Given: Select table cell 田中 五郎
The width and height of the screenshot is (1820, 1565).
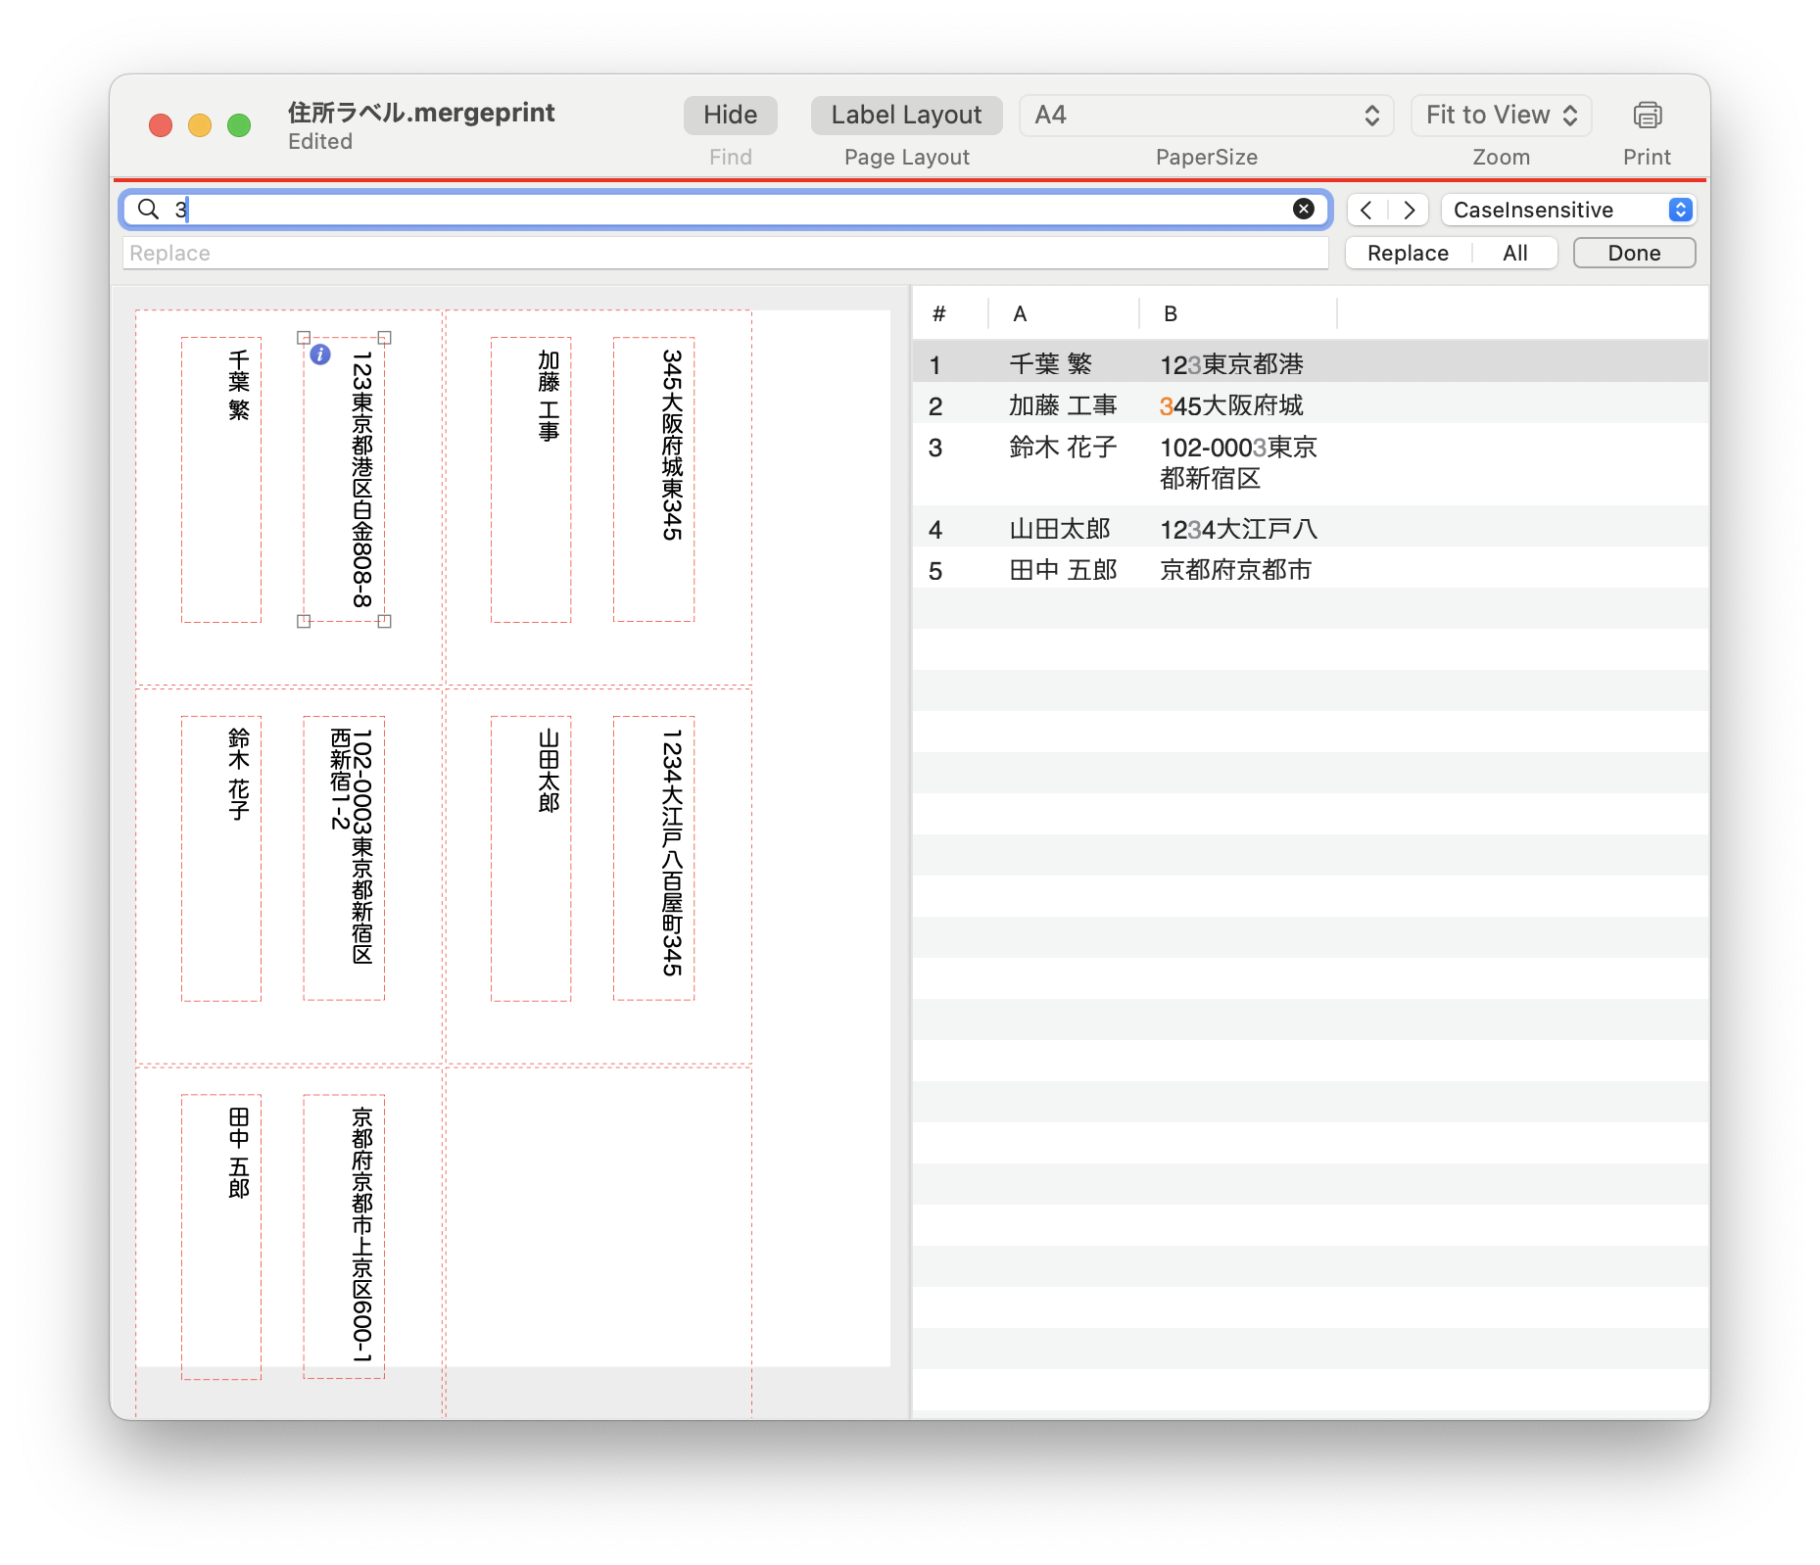Looking at the screenshot, I should [x=1063, y=570].
